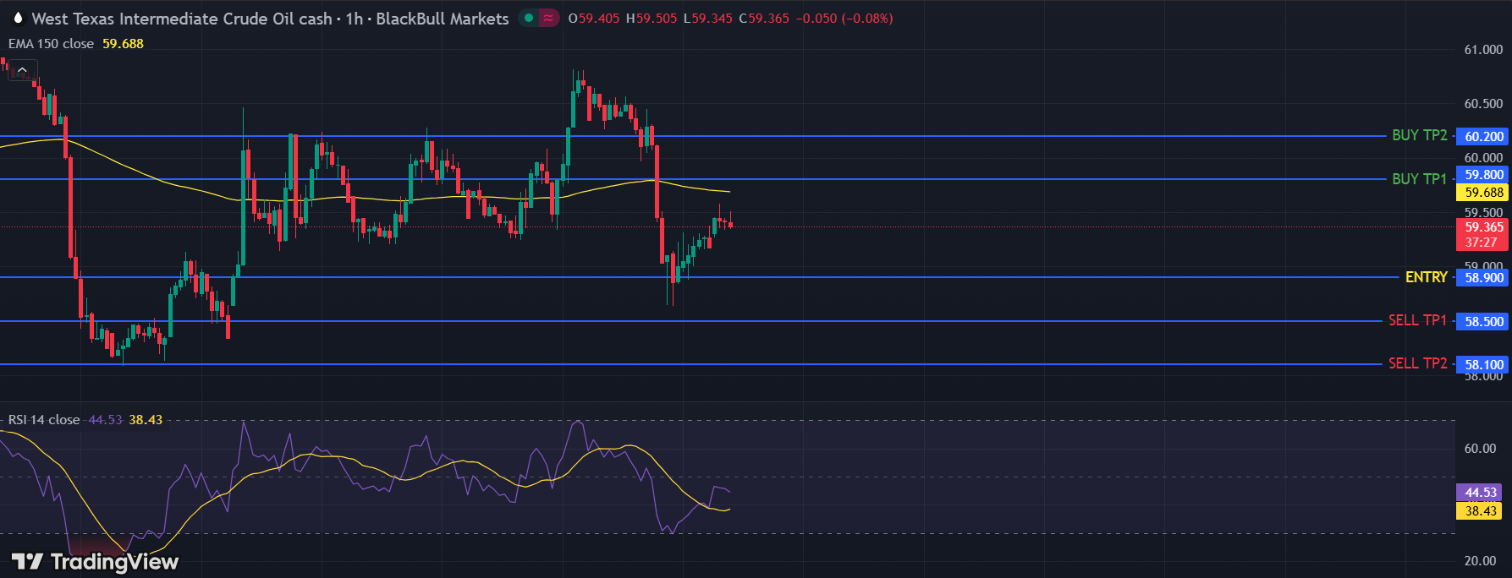Click the TradingView logo

pos(95,562)
